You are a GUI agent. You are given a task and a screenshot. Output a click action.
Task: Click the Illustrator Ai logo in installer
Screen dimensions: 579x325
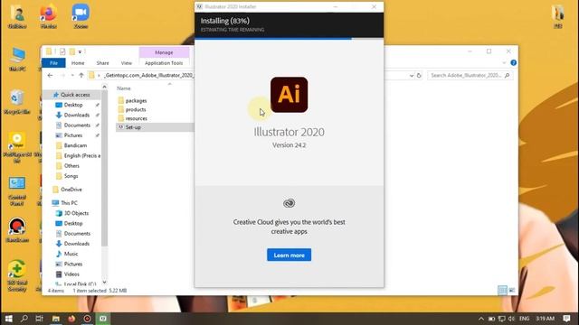pyautogui.click(x=289, y=95)
